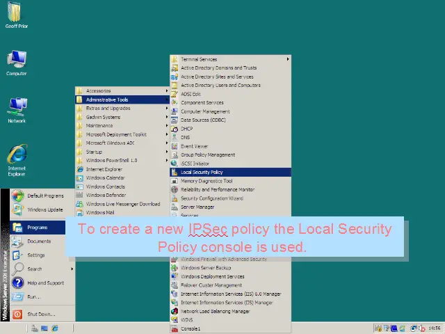Open Failover Cluster Management
The image size is (445, 334).
point(230,285)
